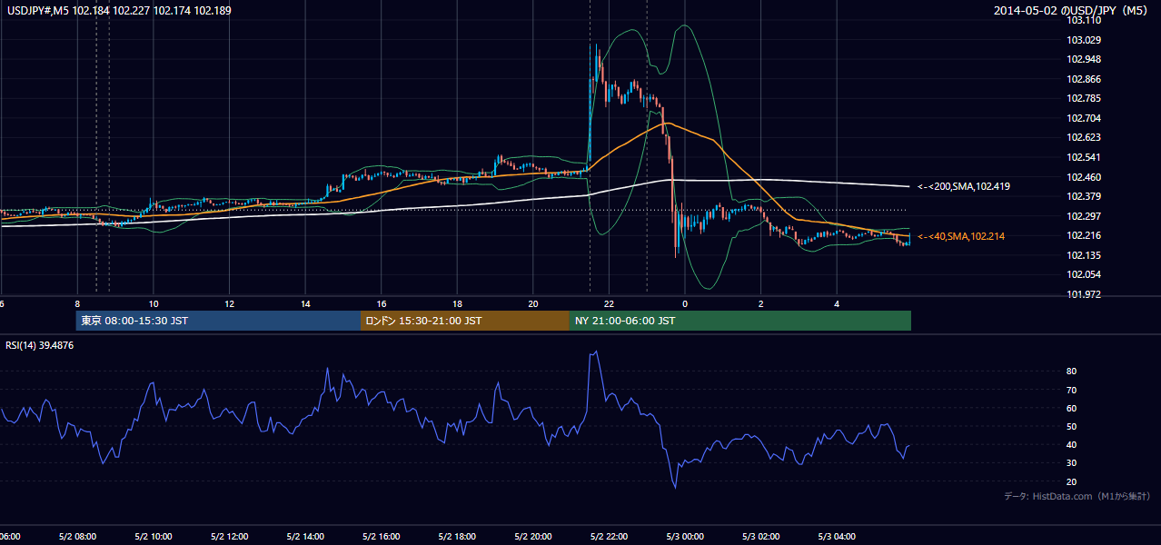Click the データ: HistData.com source credit

[1077, 496]
